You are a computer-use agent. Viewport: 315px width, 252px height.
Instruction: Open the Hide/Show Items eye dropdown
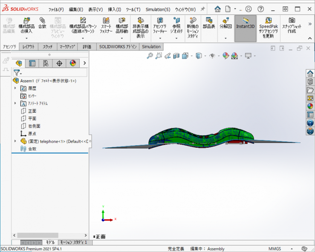coord(214,56)
